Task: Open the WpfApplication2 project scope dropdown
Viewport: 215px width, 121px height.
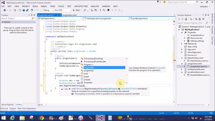Action: coord(60,18)
